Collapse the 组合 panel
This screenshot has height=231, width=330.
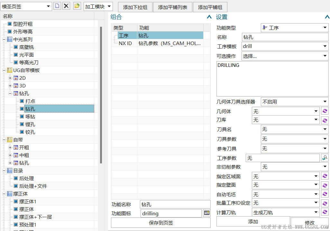209,17
